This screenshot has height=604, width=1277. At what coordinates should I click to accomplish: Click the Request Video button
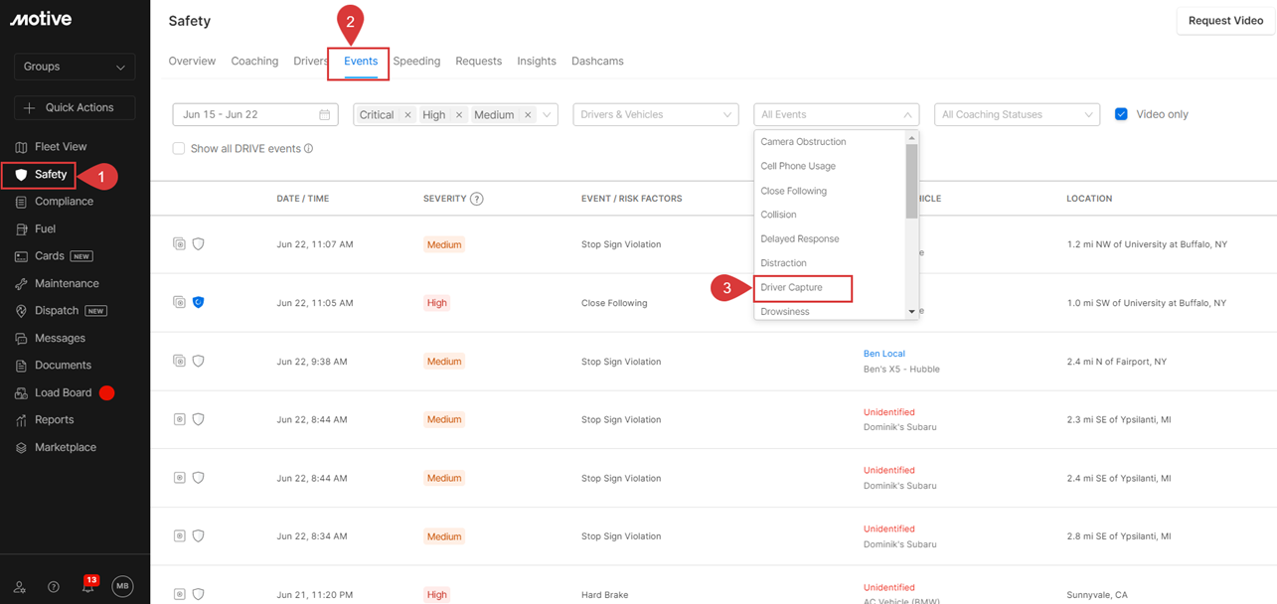(x=1225, y=21)
